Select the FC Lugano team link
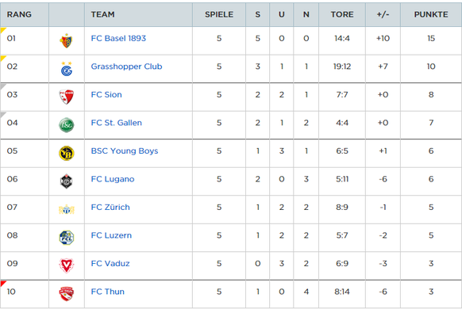 113,179
